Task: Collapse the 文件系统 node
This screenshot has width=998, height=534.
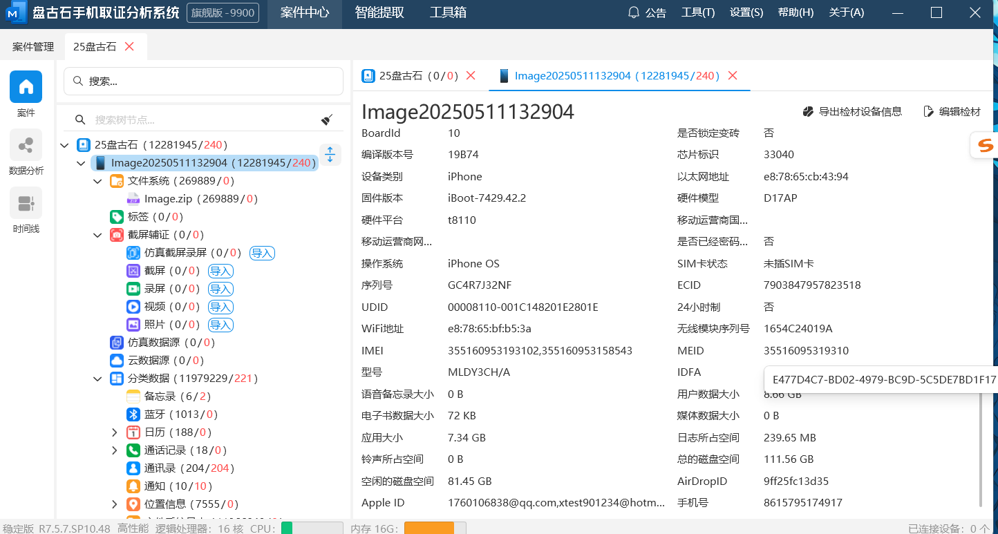Action: coord(97,181)
